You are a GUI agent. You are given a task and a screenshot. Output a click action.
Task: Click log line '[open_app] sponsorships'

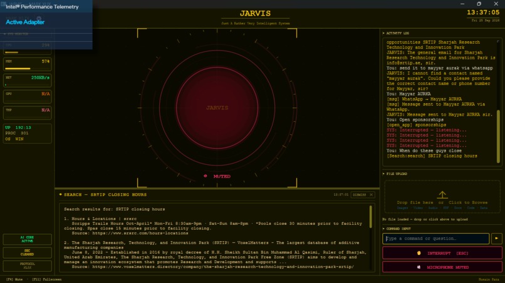[x=417, y=125]
